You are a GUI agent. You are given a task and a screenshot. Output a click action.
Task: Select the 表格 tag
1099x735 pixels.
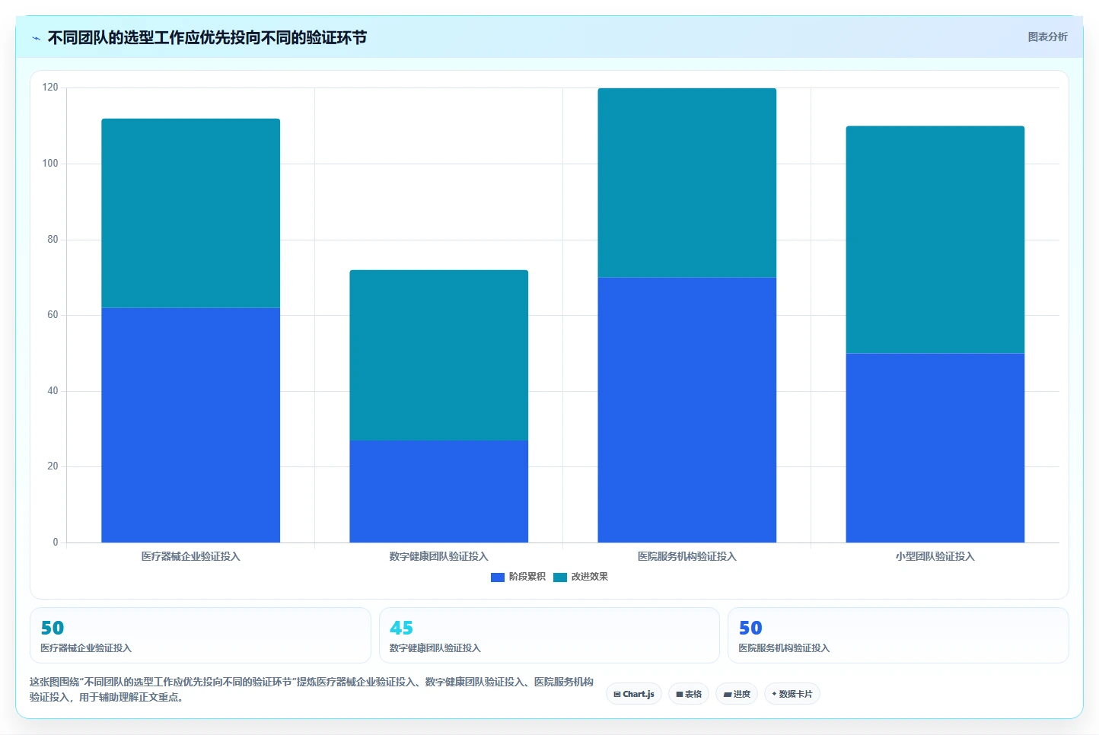[x=689, y=694]
